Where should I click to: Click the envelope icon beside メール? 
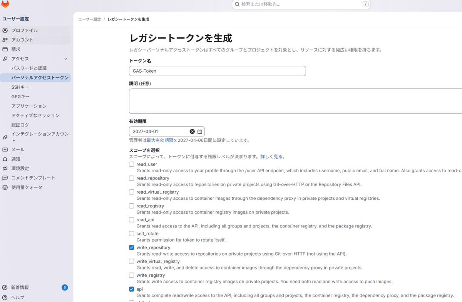click(5, 149)
